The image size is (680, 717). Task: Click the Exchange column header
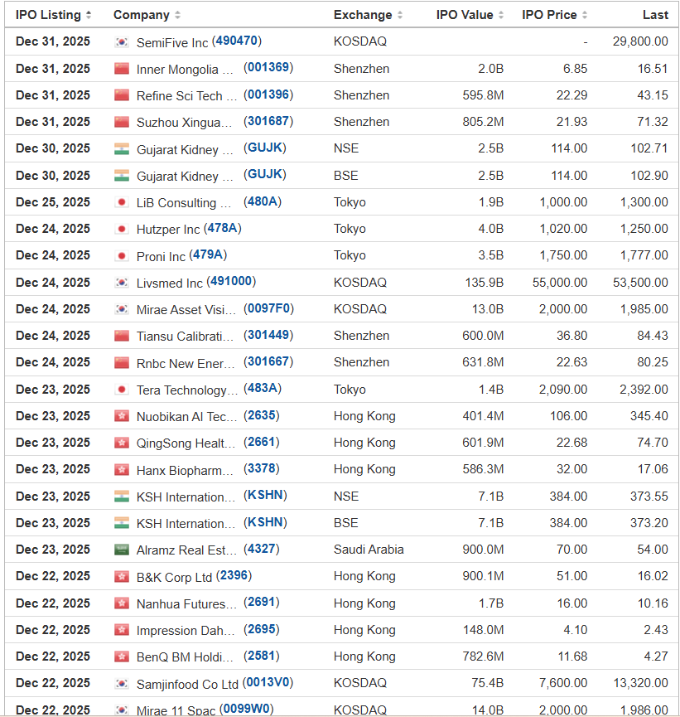coord(363,15)
